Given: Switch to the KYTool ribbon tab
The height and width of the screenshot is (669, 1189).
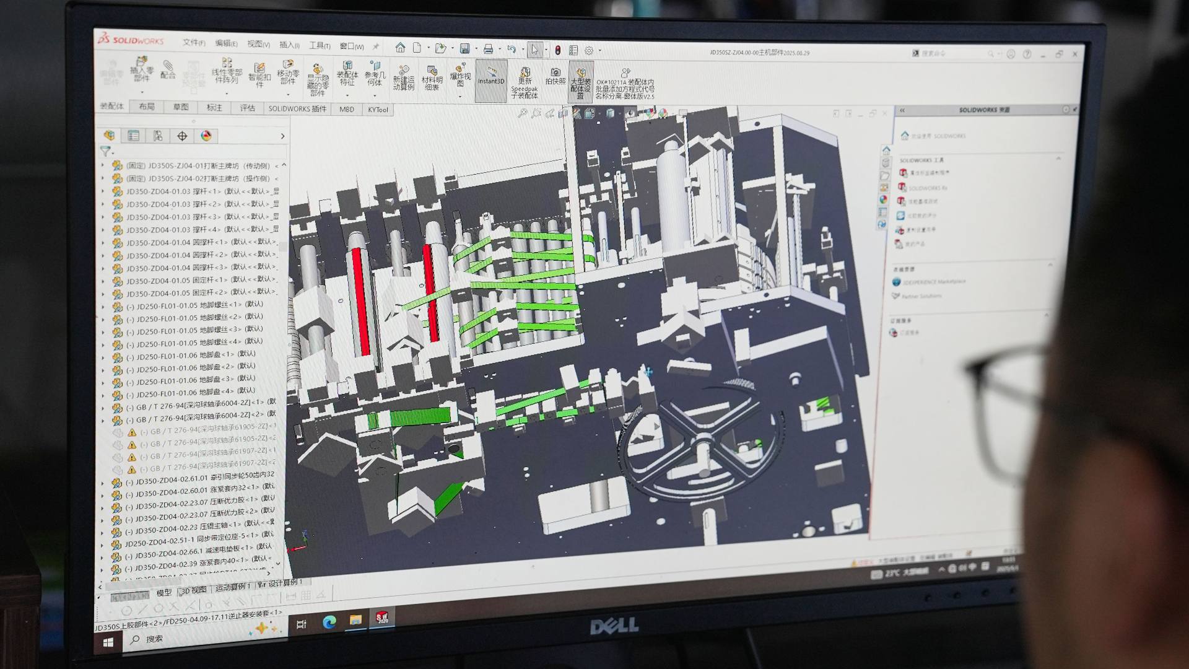Looking at the screenshot, I should tap(378, 110).
